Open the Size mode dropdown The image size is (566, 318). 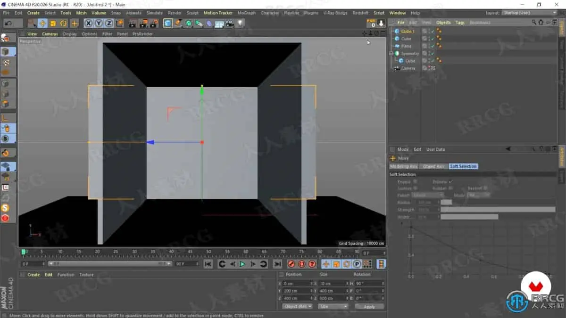[333, 307]
